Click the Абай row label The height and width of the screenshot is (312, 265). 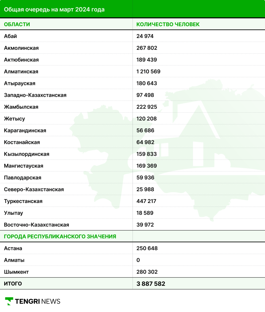(10, 36)
